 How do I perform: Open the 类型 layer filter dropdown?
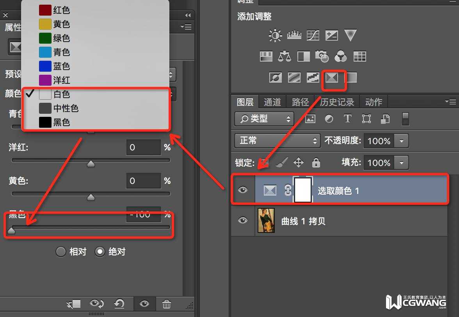(x=264, y=119)
